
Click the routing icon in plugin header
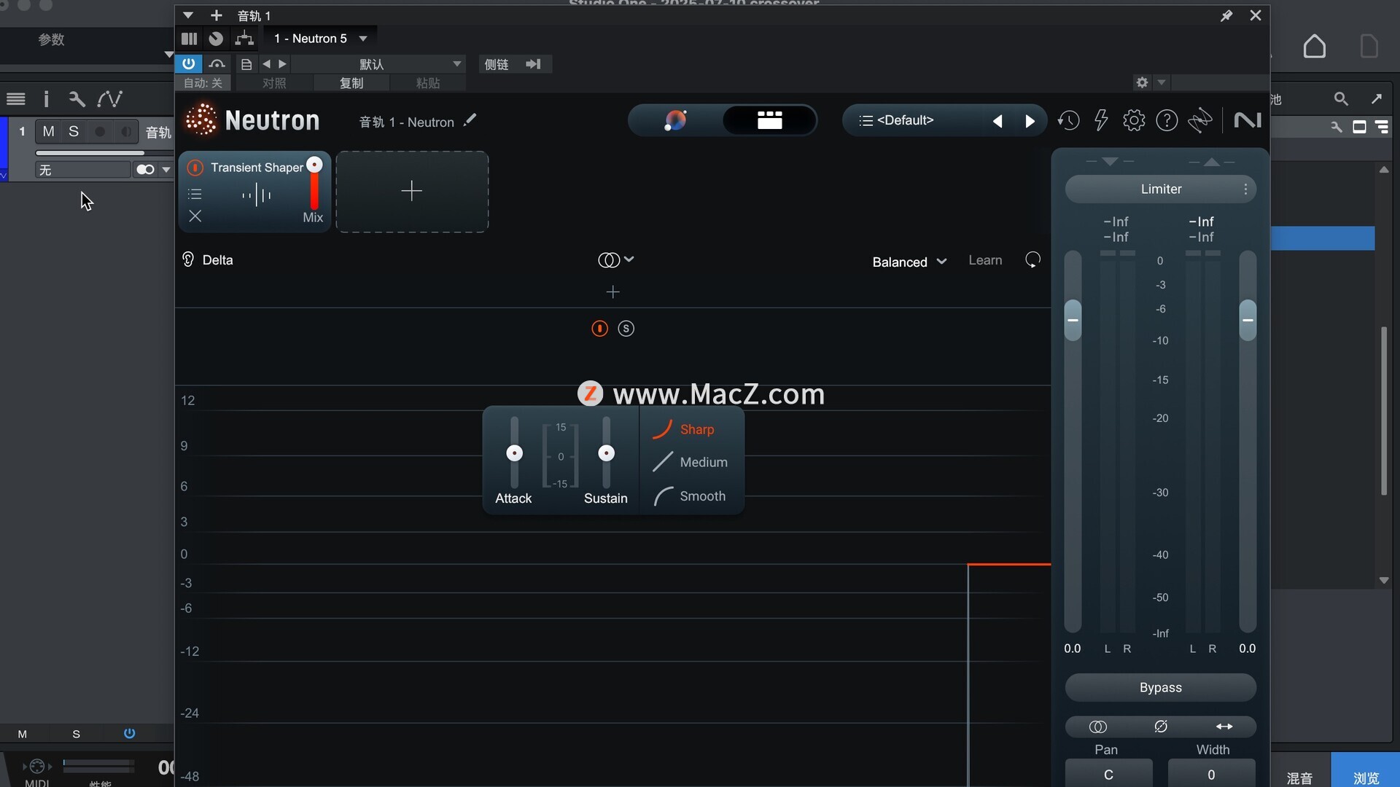tap(244, 39)
